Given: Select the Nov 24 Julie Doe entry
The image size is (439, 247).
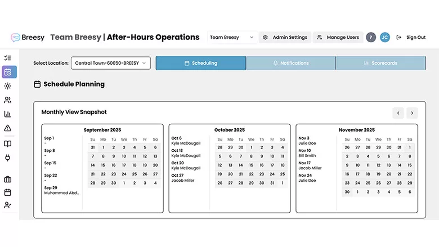Looking at the screenshot, I should point(307,178).
